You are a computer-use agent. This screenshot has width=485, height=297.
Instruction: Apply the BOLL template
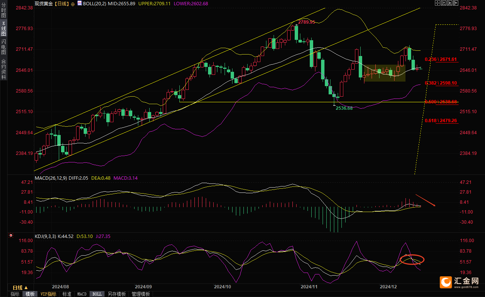(x=97, y=294)
